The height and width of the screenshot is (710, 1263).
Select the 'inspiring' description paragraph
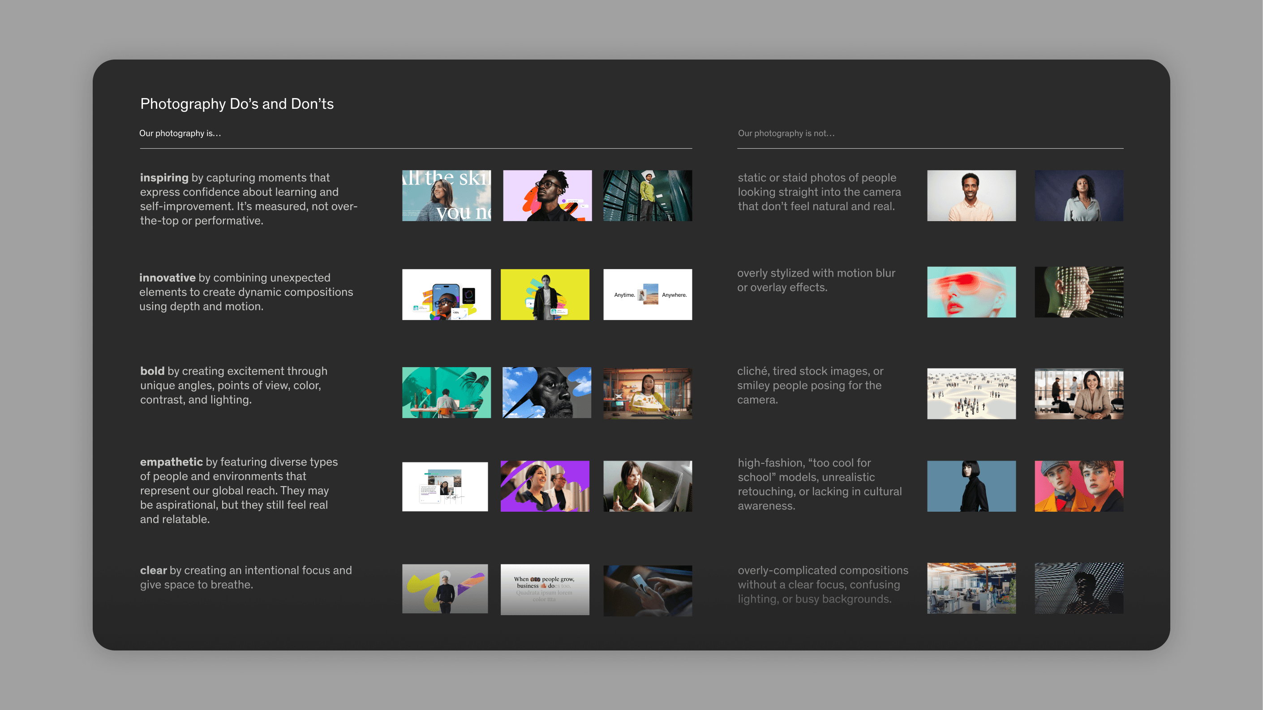point(249,199)
